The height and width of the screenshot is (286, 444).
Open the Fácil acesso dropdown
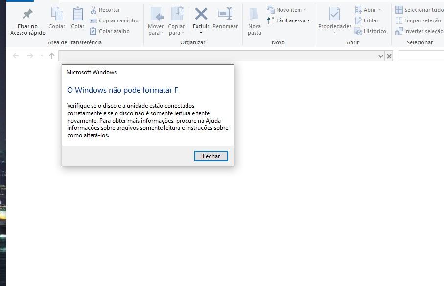288,20
